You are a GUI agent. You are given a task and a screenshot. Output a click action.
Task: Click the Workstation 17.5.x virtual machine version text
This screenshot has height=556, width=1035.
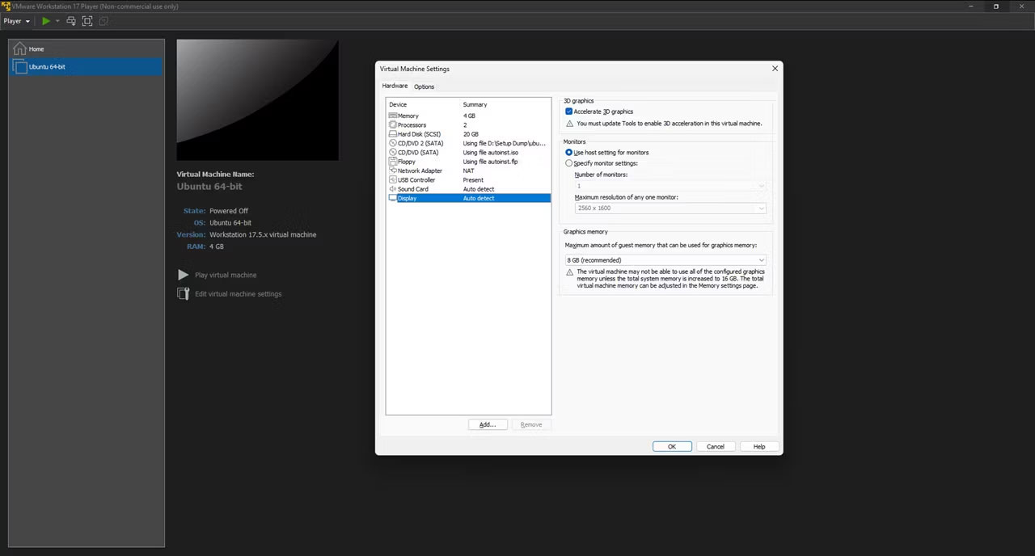coord(263,234)
